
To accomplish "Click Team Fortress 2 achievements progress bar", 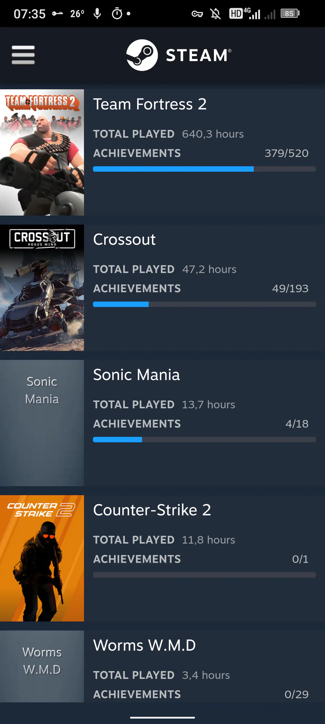I will point(204,169).
